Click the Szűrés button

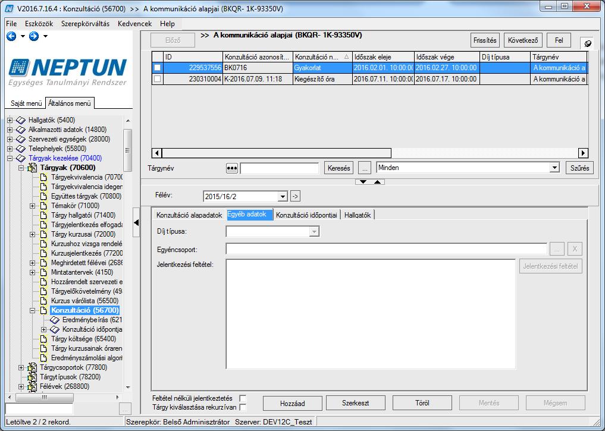coord(579,168)
